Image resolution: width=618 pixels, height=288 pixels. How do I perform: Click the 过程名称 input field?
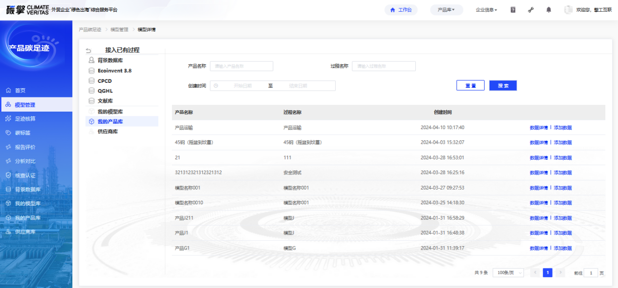(384, 66)
